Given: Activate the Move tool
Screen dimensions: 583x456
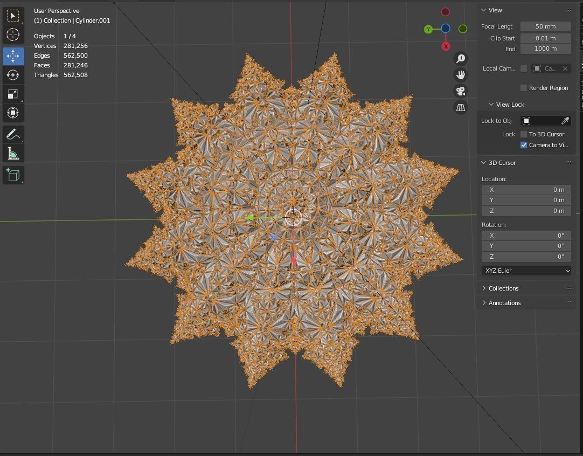Looking at the screenshot, I should pos(13,56).
